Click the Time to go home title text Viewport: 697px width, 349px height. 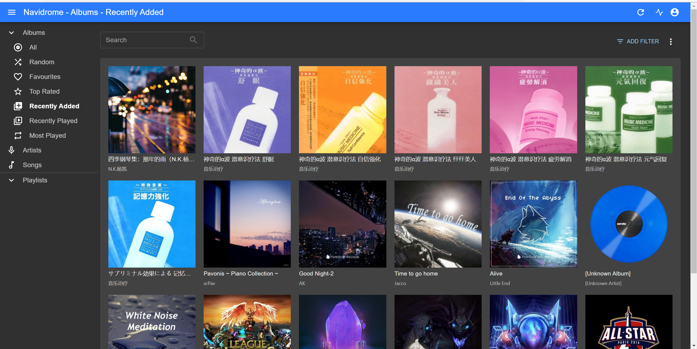click(416, 274)
